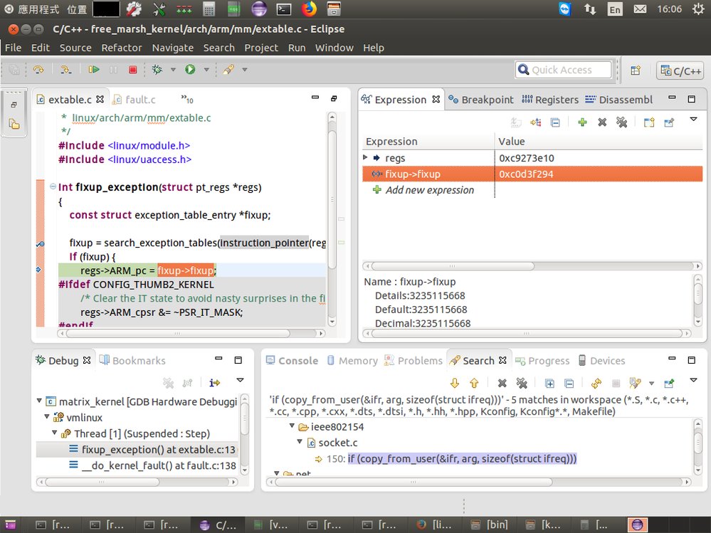The height and width of the screenshot is (533, 711).
Task: Launch Debug using the green bug icon
Action: (x=157, y=69)
